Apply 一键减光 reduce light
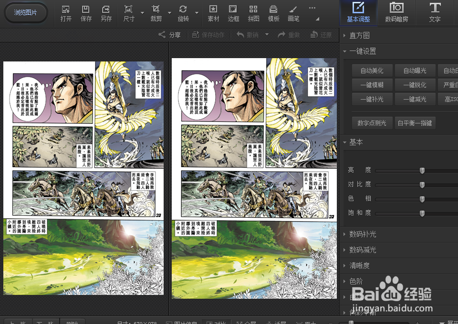This screenshot has height=324, width=458. [x=415, y=99]
